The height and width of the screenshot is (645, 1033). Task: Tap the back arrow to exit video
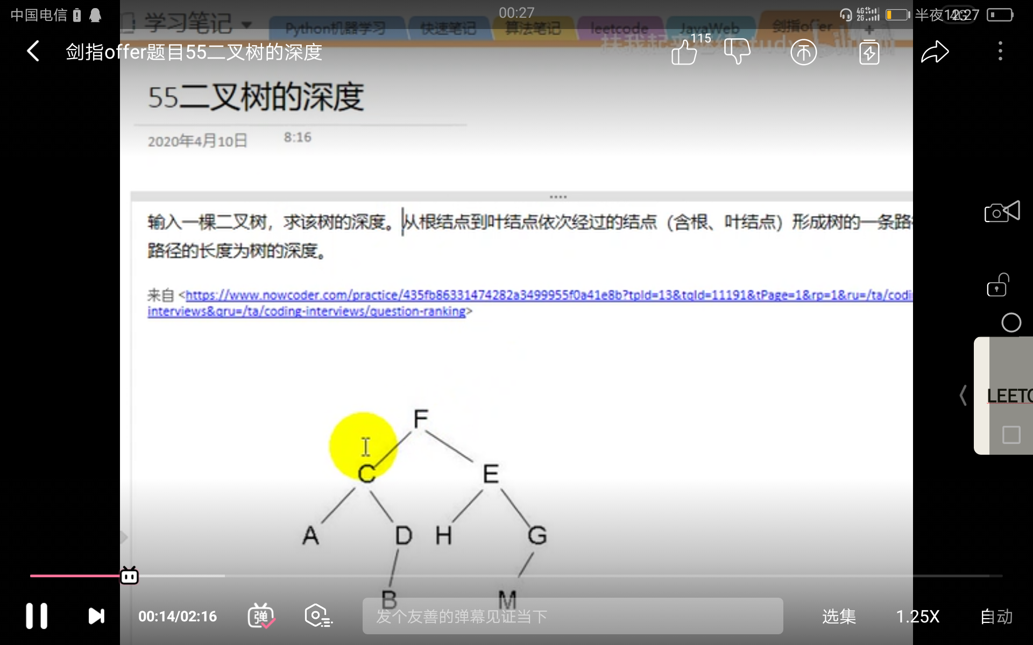(x=32, y=51)
